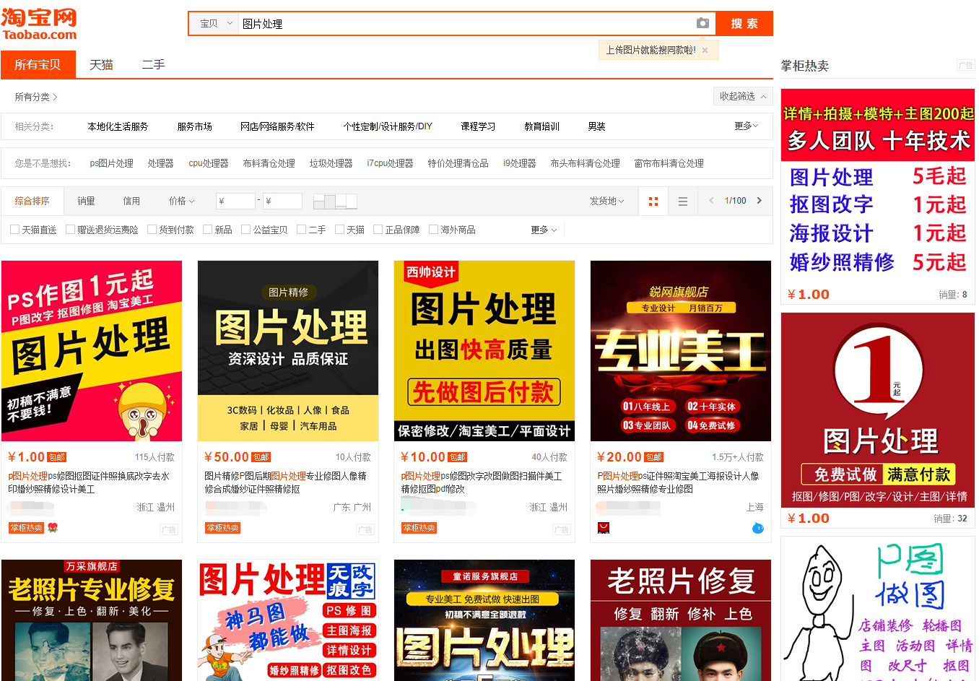Open the 宝贝 search type dropdown
The width and height of the screenshot is (979, 681).
tap(215, 24)
